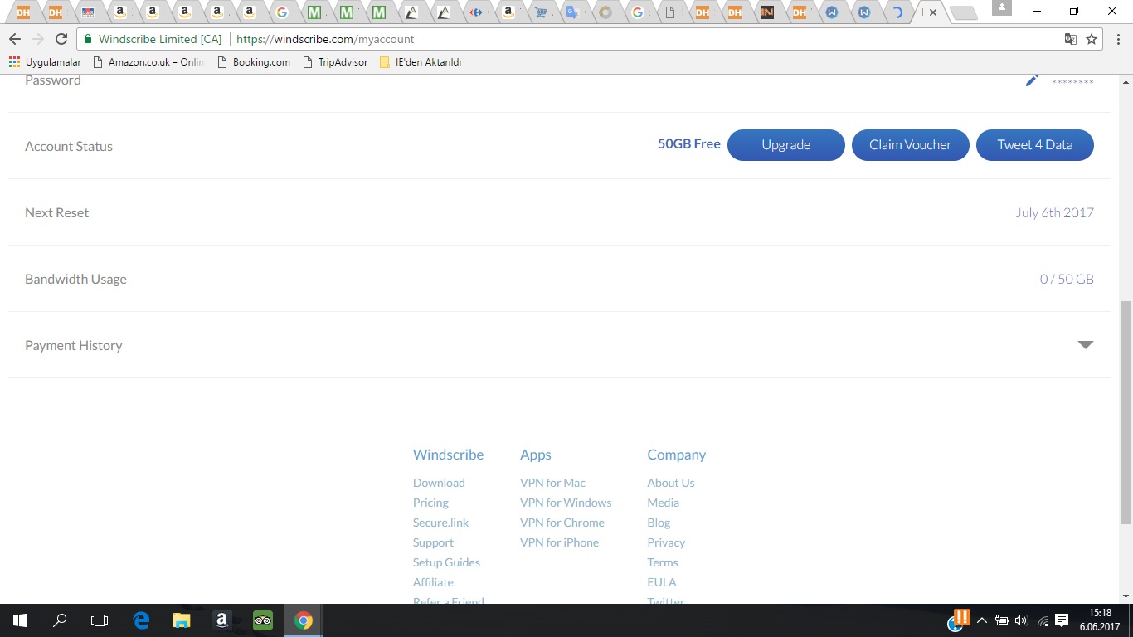
Task: Open the Setup Guides footer link
Action: (x=446, y=562)
